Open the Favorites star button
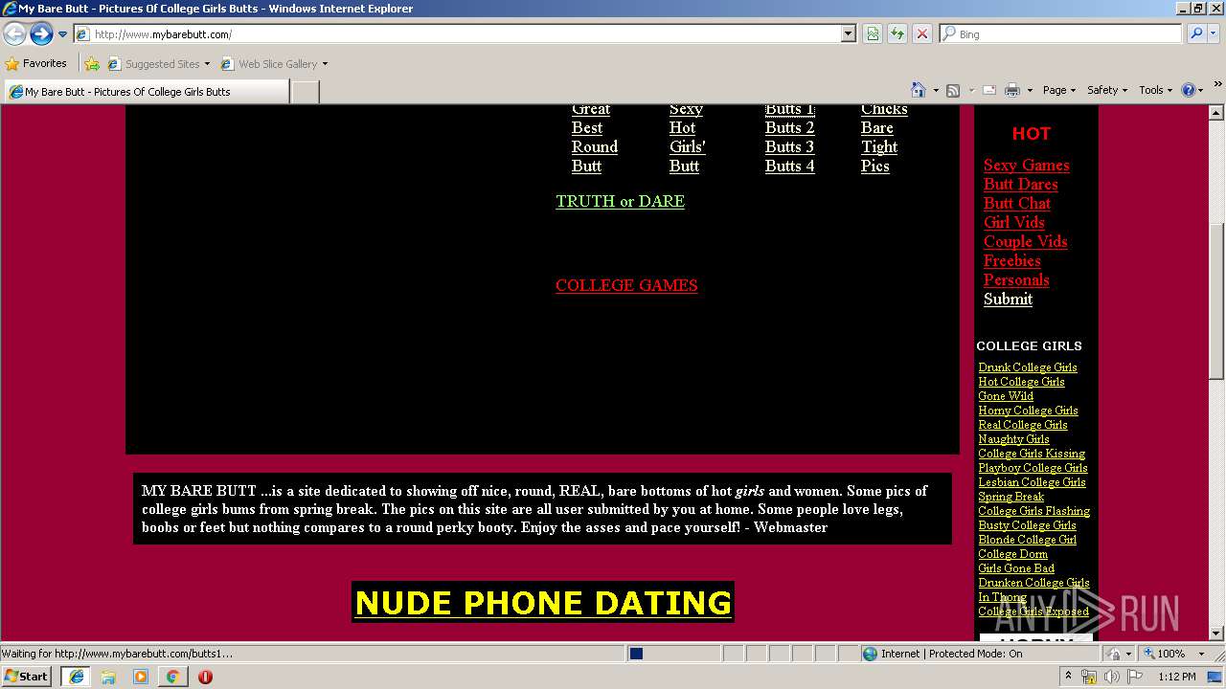 (x=36, y=64)
